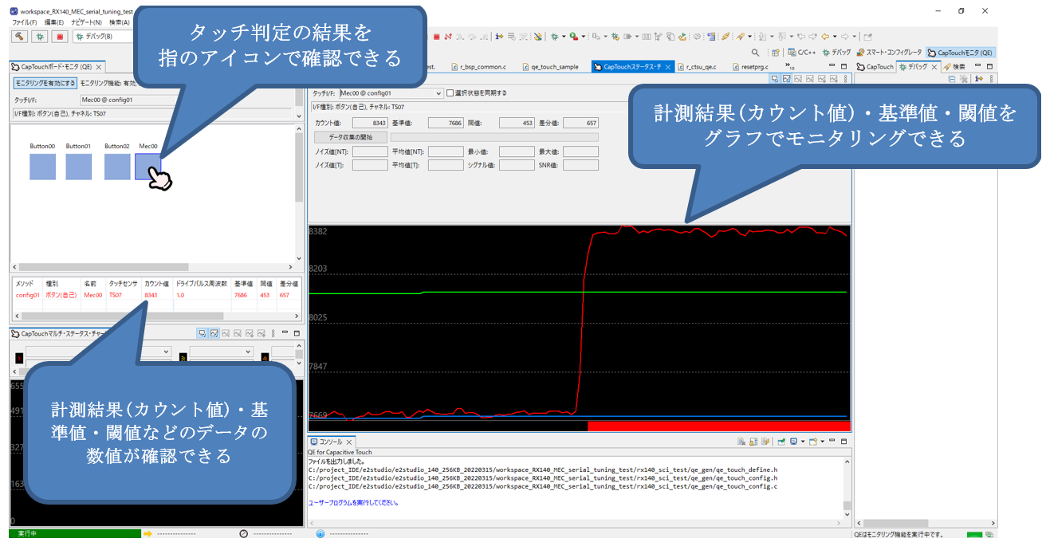Minimize the CapTouchマルチ・ステータス panel

point(285,333)
